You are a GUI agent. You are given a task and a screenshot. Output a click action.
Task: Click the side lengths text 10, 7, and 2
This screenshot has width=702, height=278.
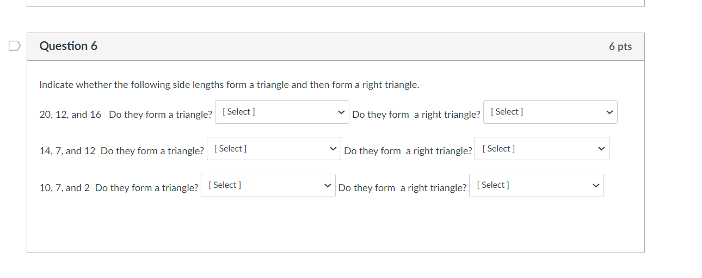(64, 188)
